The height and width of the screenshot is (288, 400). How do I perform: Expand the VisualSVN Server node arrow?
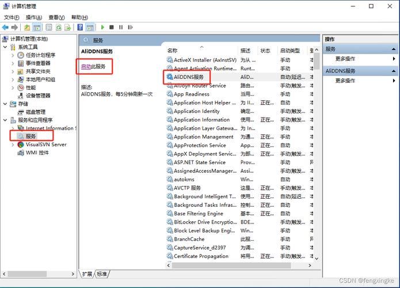tap(13, 145)
